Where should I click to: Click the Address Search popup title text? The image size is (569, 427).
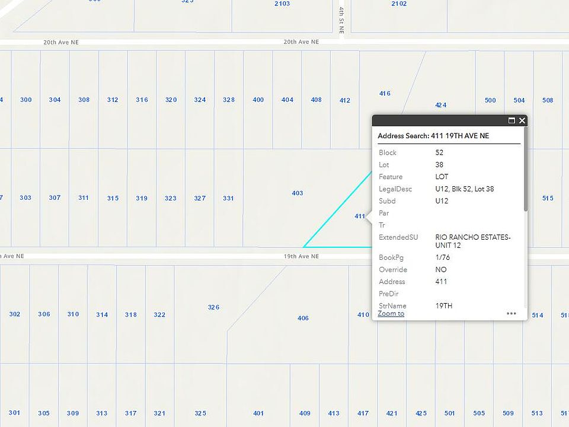pyautogui.click(x=433, y=136)
